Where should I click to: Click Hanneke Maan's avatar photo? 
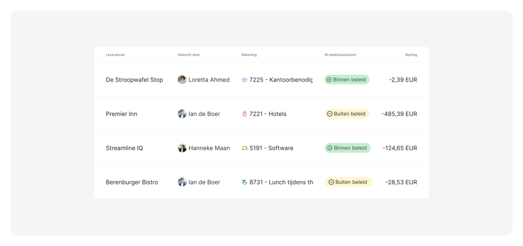click(x=182, y=148)
